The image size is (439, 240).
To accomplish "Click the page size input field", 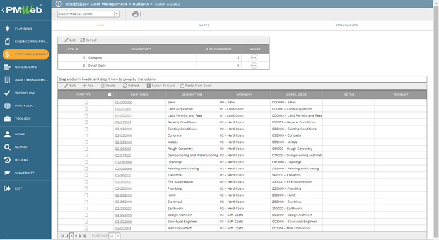I will tap(112, 236).
